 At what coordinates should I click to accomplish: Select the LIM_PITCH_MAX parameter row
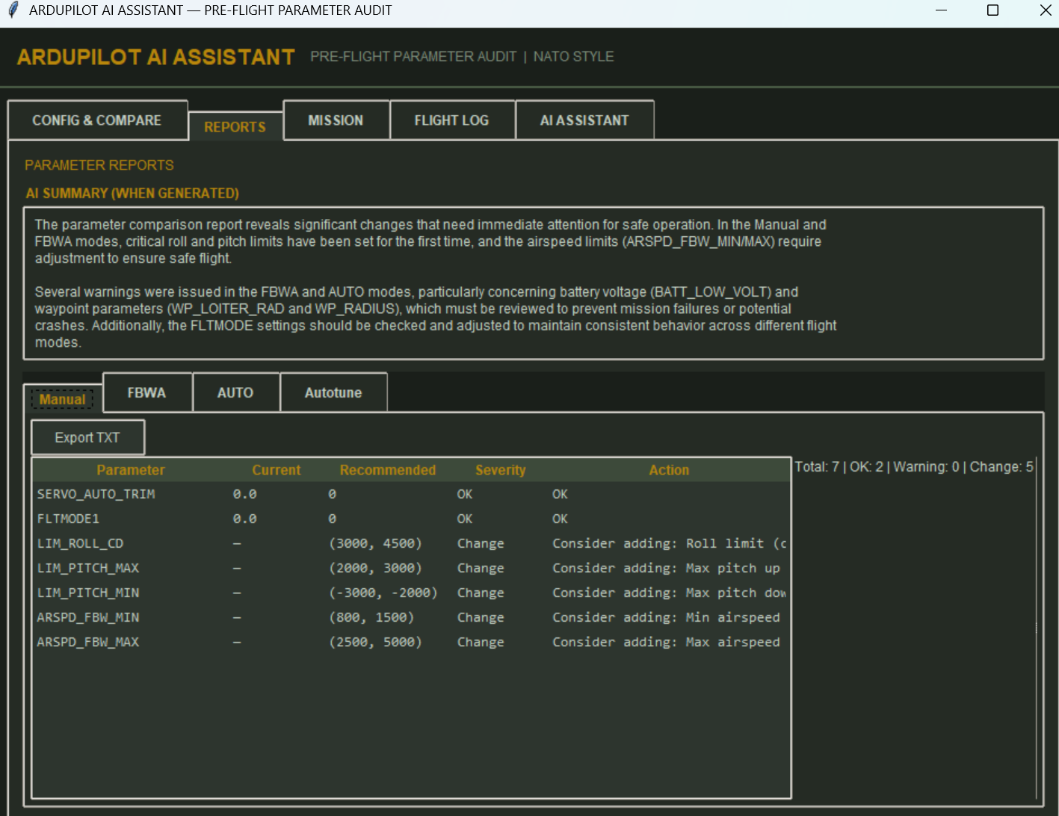click(411, 568)
